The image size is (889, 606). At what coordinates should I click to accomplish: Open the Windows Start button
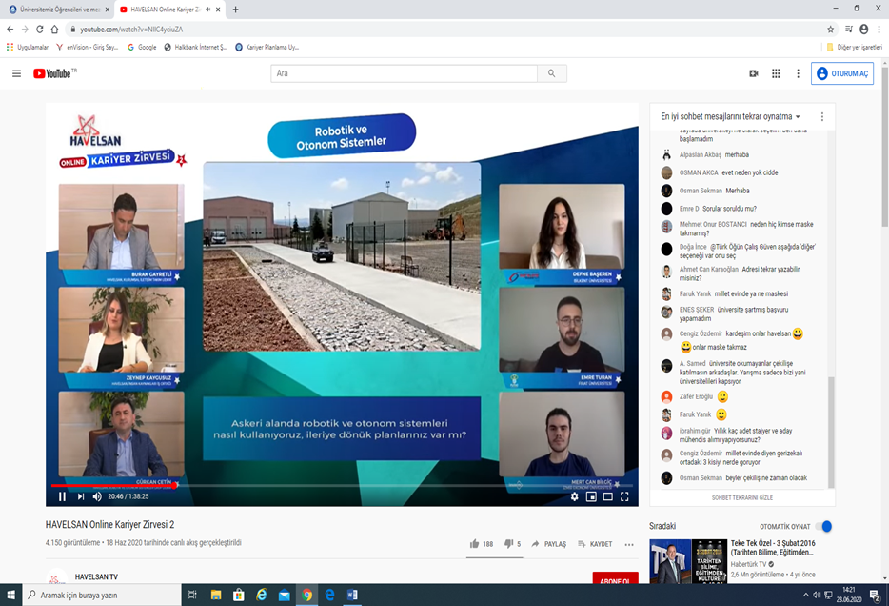coord(10,595)
